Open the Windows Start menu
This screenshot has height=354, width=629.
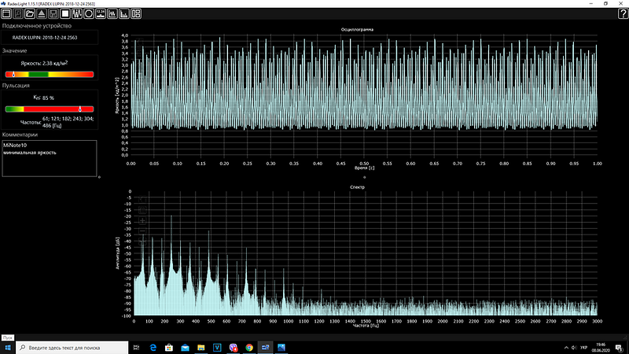8,347
